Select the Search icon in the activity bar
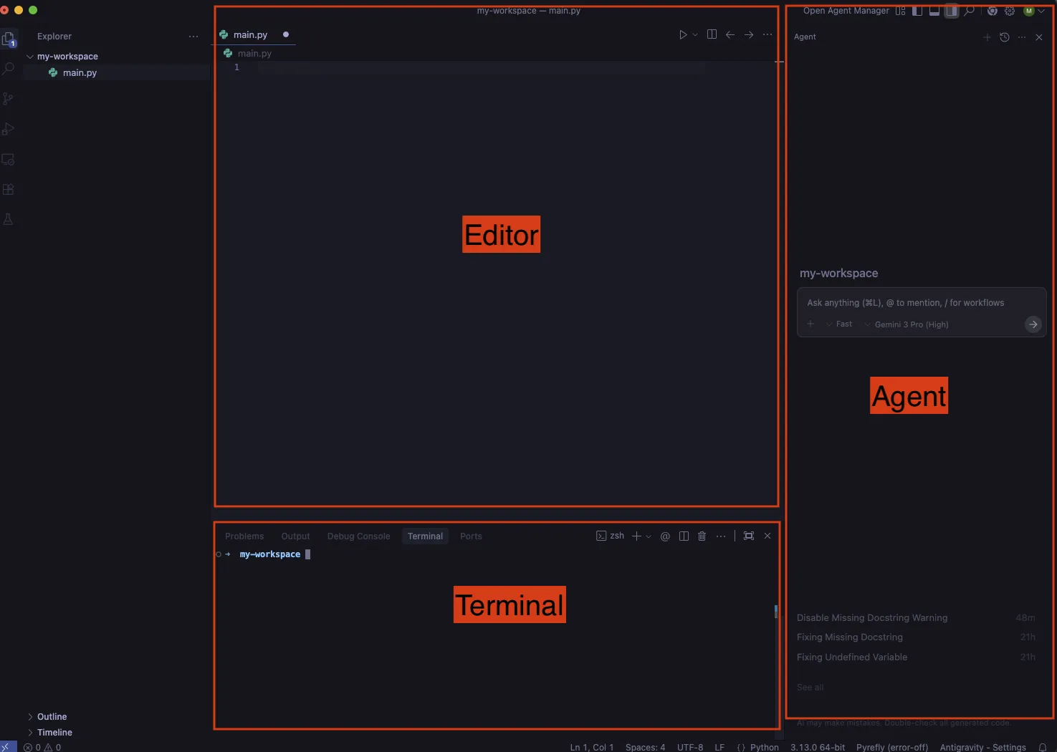Viewport: 1057px width, 752px height. click(9, 68)
